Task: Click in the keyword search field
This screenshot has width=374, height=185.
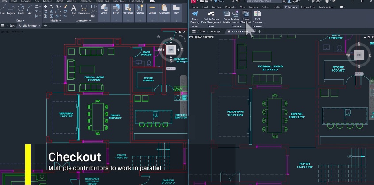Action: (264, 1)
